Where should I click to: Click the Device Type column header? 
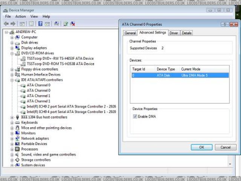coord(167,69)
